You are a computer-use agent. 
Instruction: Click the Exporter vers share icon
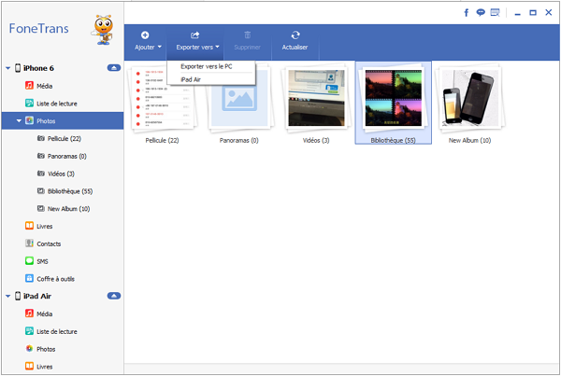pyautogui.click(x=195, y=35)
